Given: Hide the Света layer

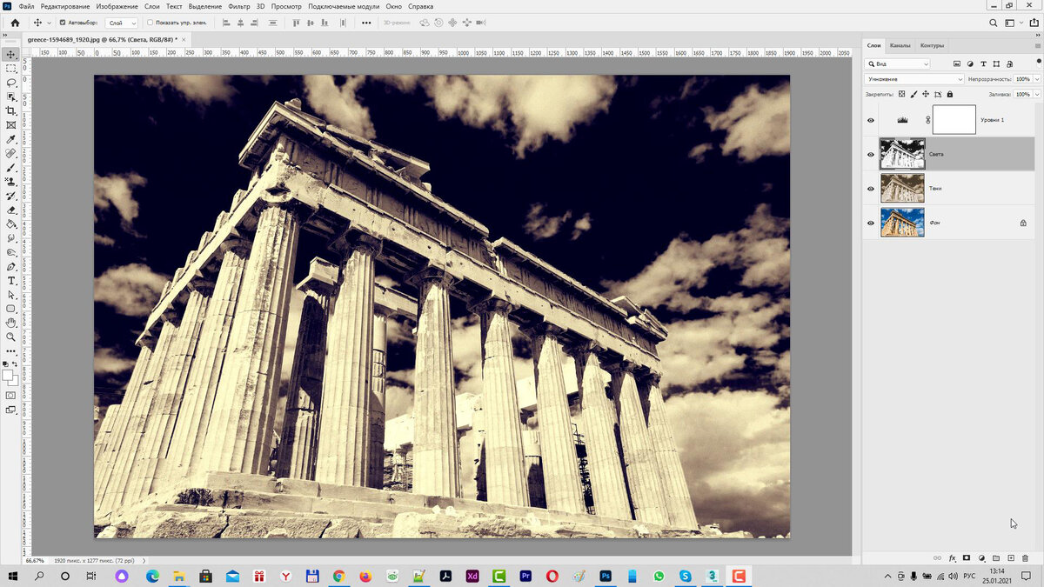Looking at the screenshot, I should [x=871, y=154].
